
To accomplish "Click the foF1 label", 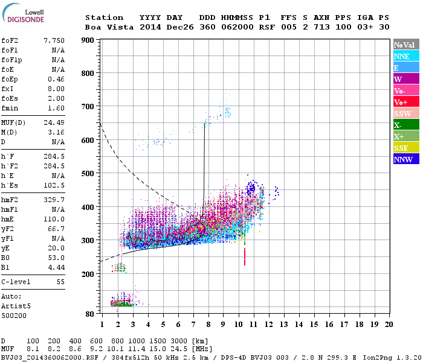I will coord(10,50).
